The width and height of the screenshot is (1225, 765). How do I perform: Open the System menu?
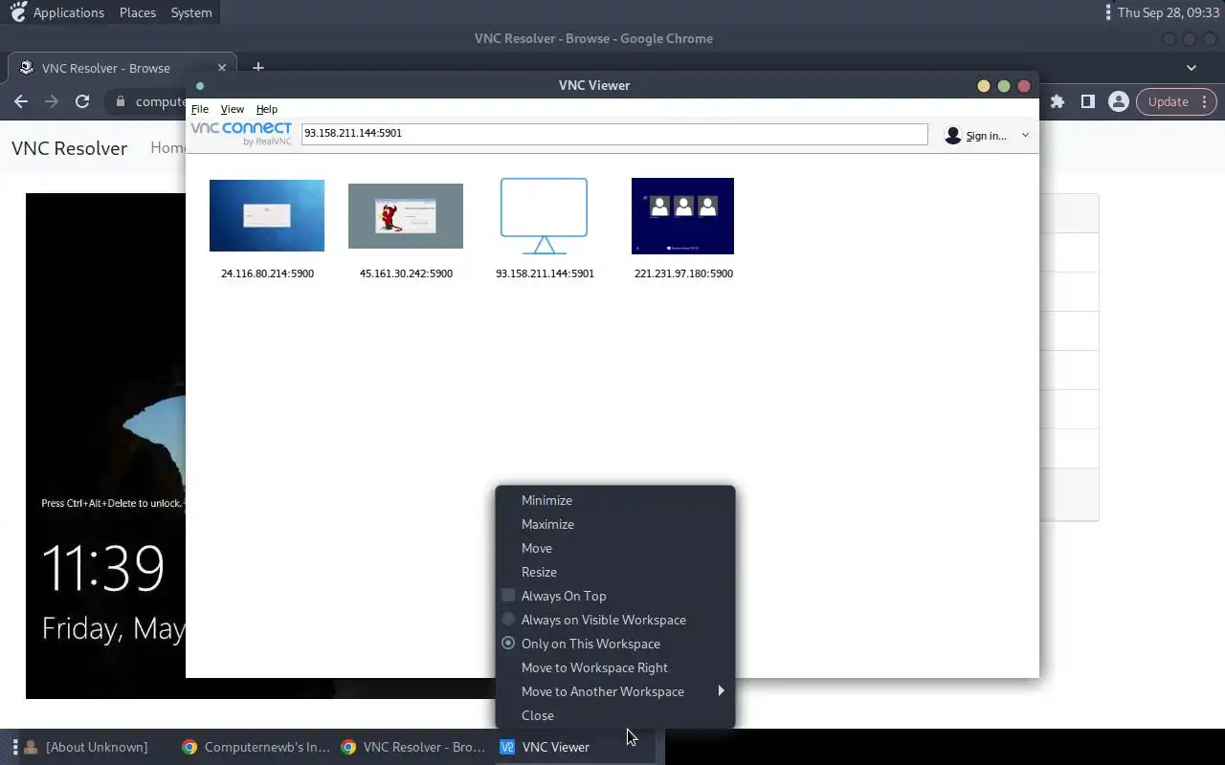191,12
